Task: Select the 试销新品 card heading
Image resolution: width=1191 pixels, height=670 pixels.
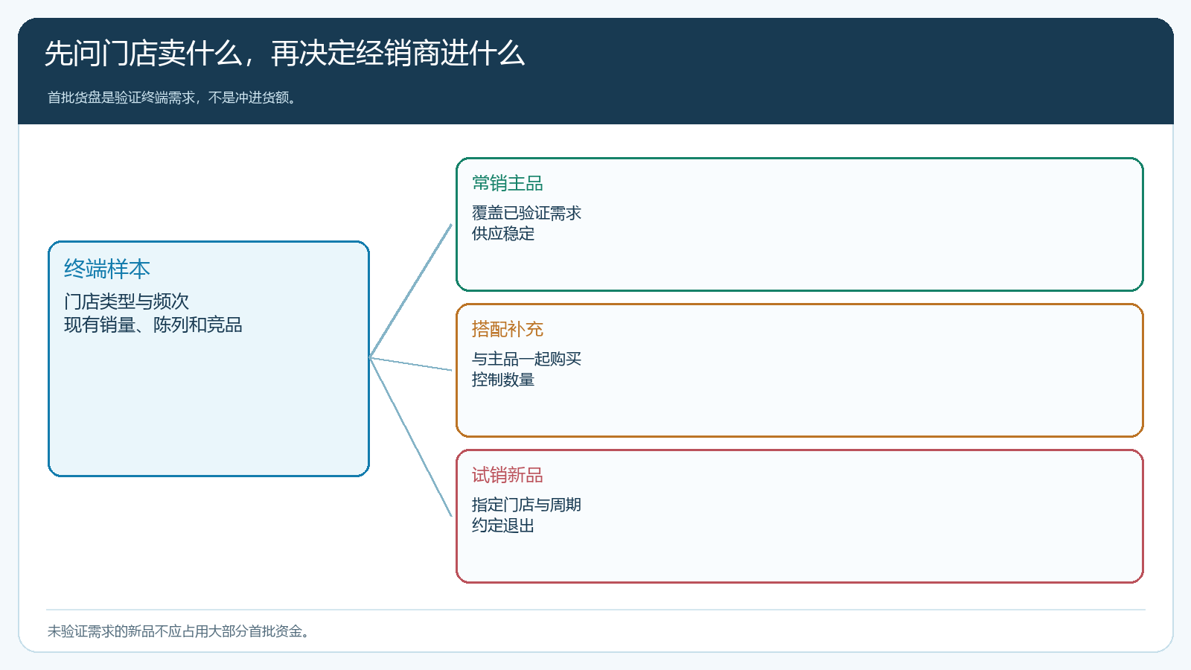Action: point(508,475)
